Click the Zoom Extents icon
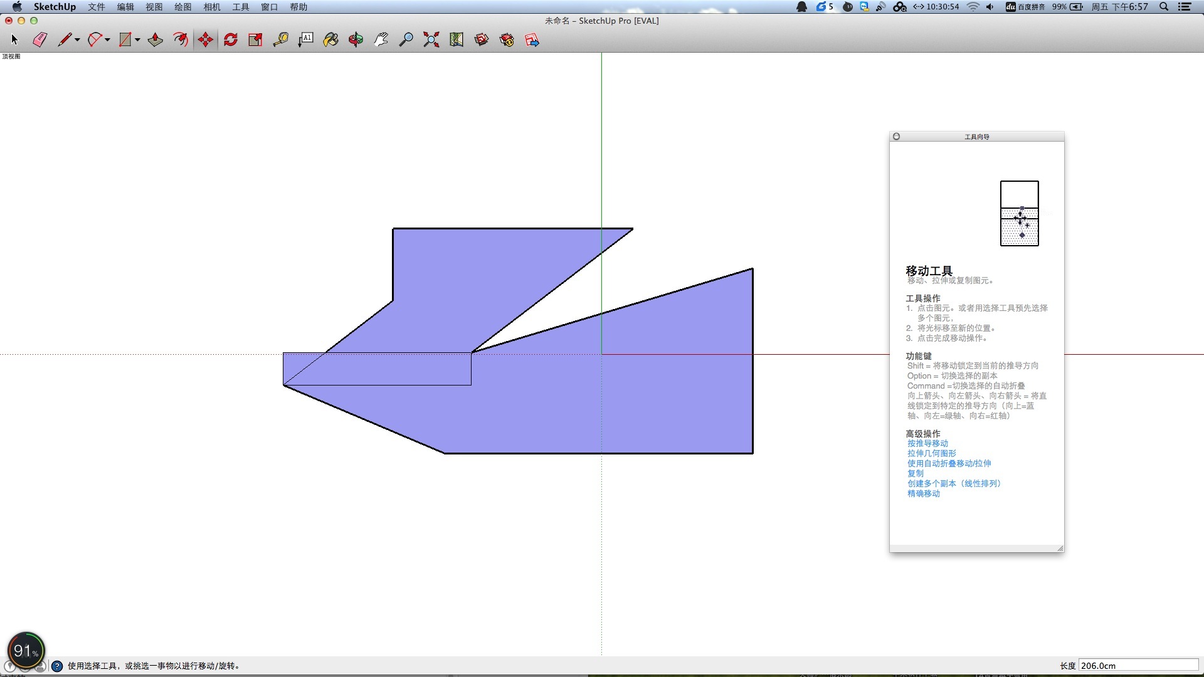This screenshot has height=677, width=1204. (x=431, y=40)
